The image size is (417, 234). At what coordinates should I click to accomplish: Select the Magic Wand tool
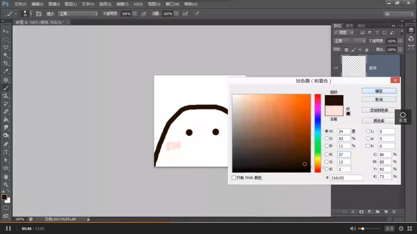(x=6, y=55)
